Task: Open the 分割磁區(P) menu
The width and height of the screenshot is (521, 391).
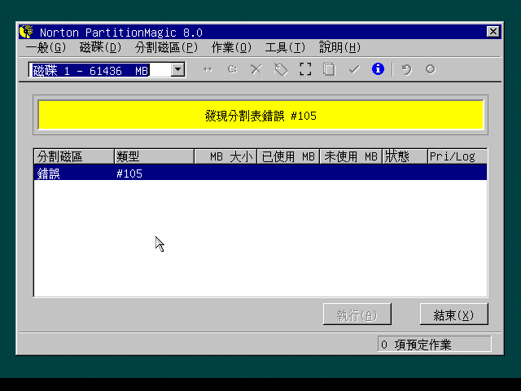Action: pos(166,47)
